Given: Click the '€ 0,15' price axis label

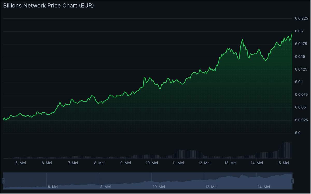Looking at the screenshot, I should coord(300,57).
